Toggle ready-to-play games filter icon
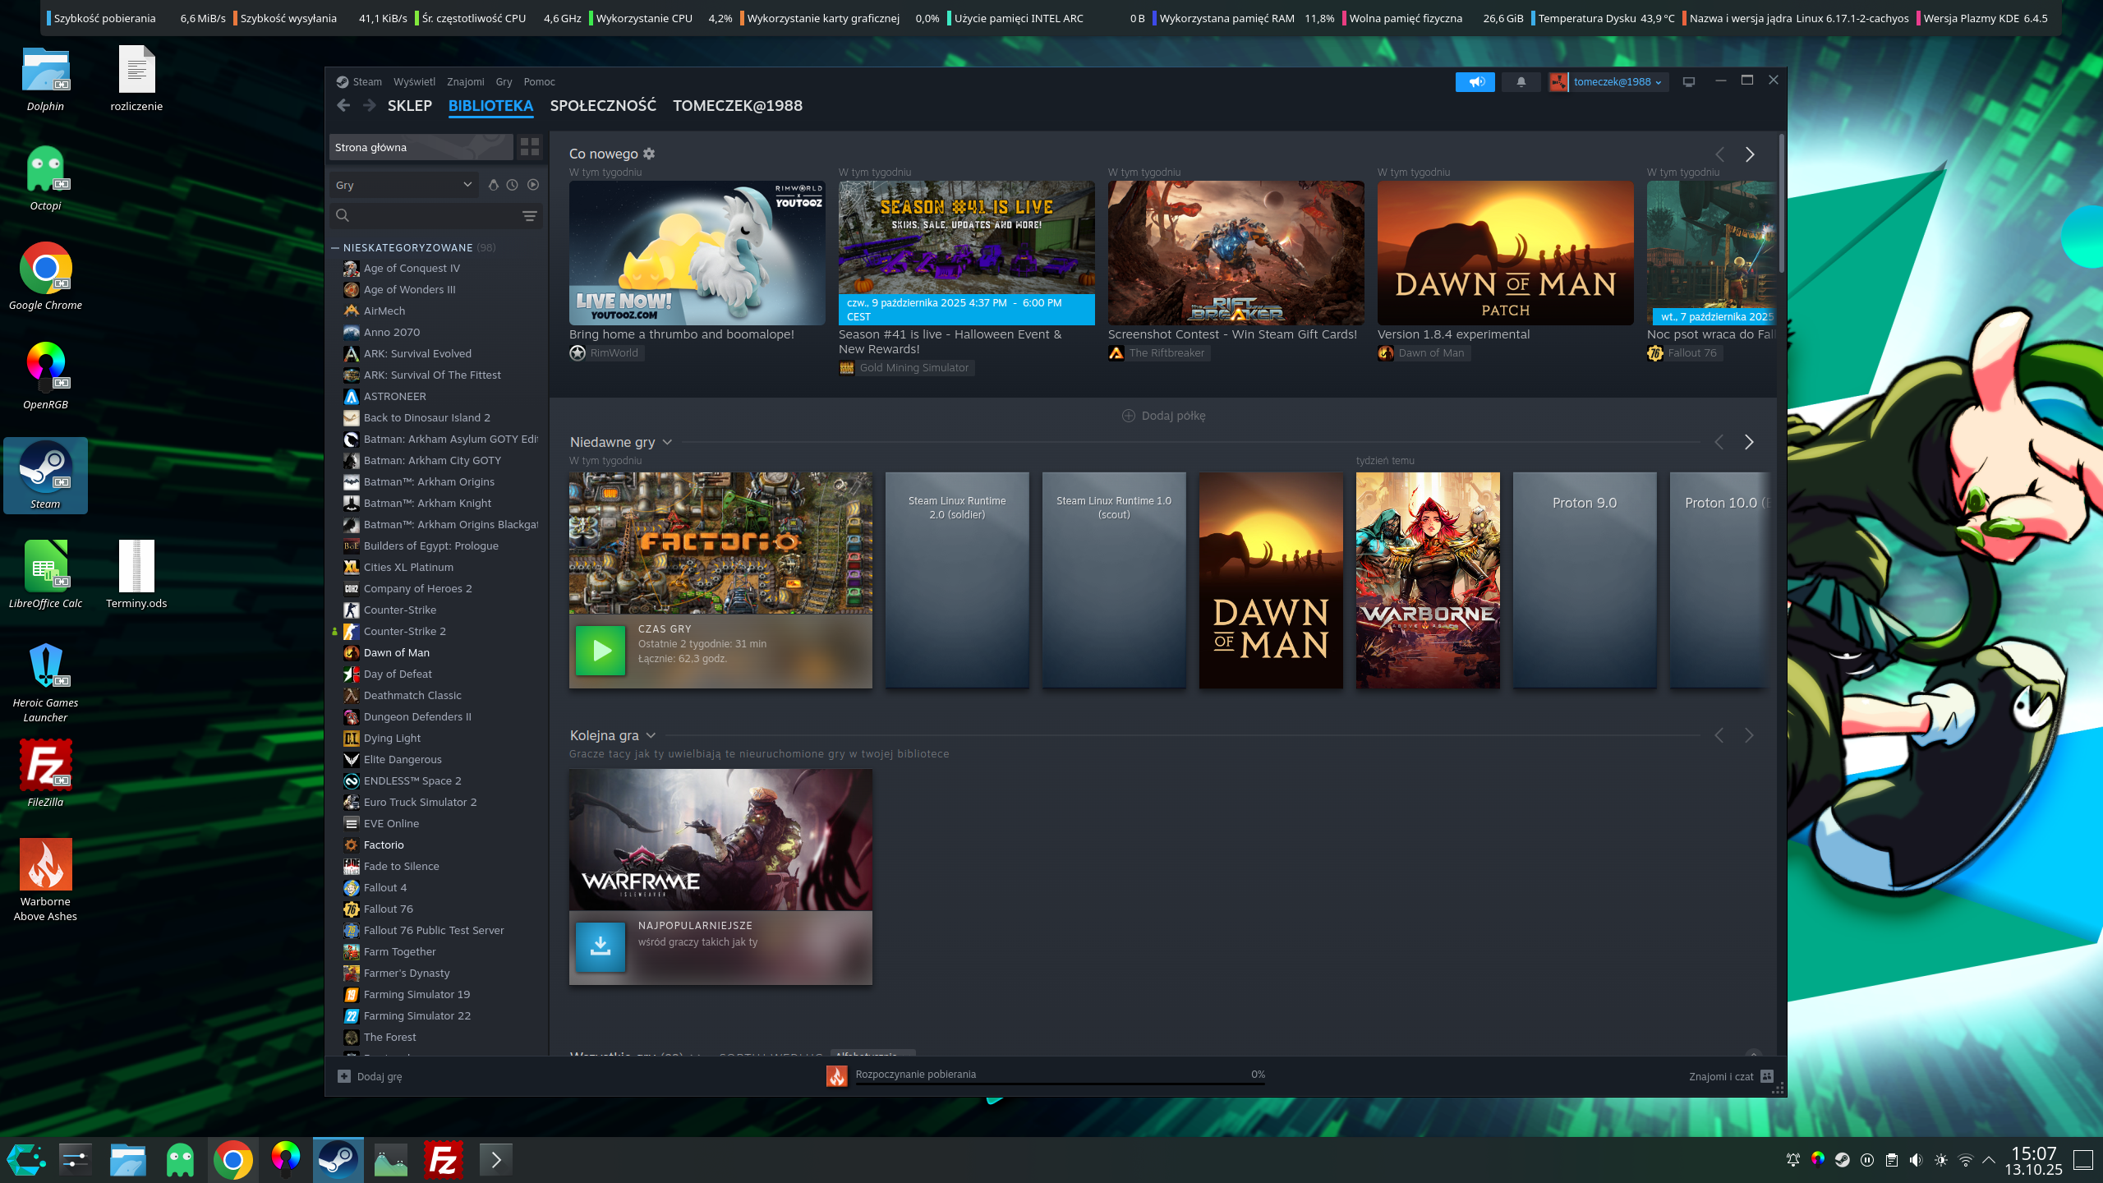Screen dimensions: 2103x1183 [533, 185]
